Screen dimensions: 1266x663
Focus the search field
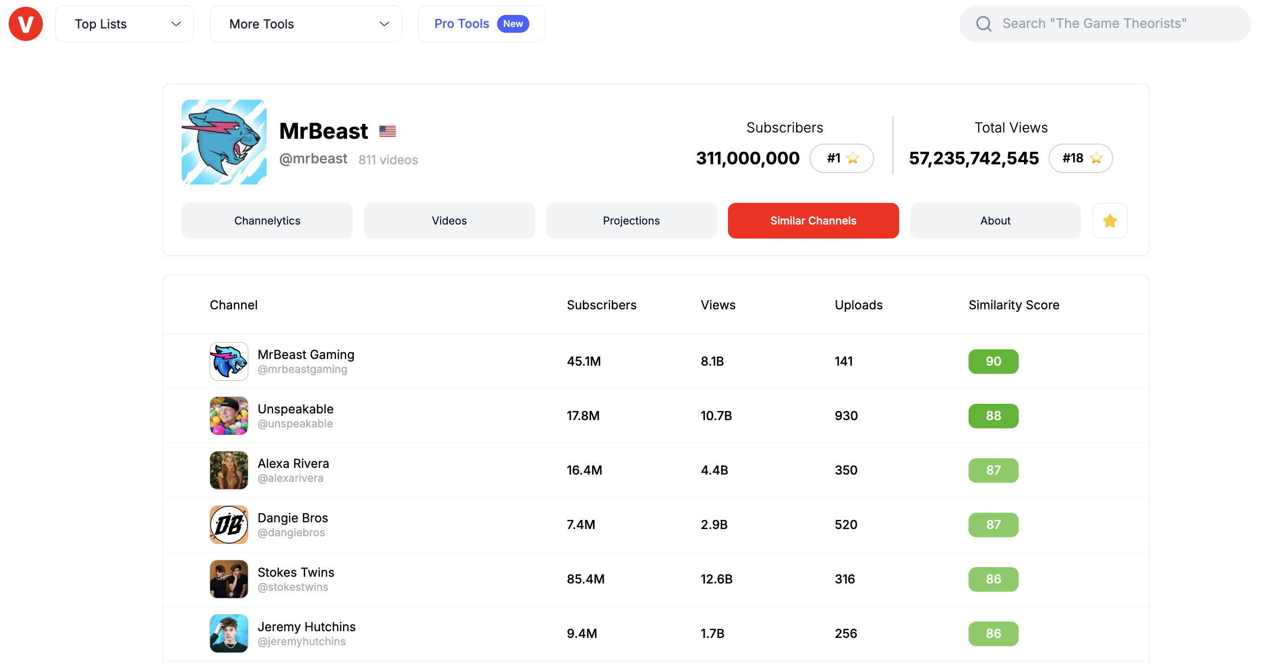pyautogui.click(x=1105, y=24)
